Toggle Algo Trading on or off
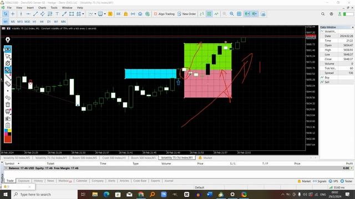Screen dimensions: 355x199 click(164, 14)
